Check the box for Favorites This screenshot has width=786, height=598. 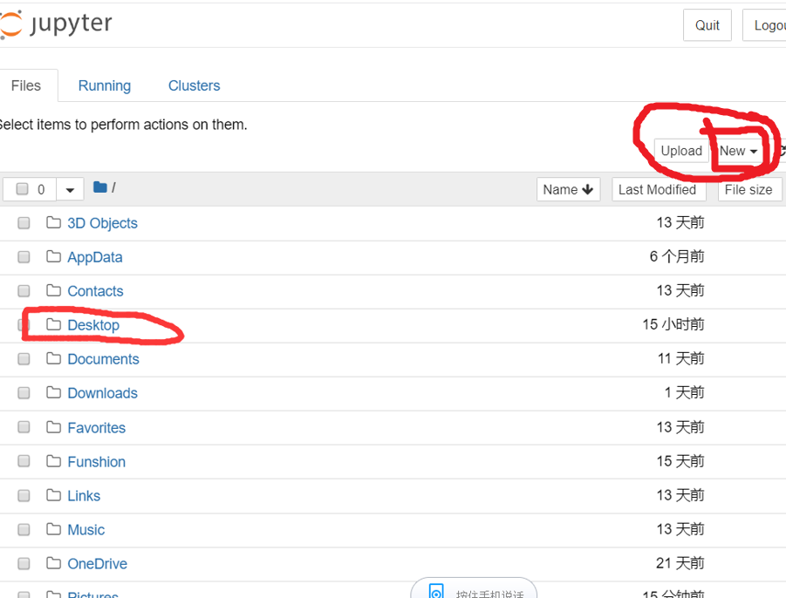click(24, 427)
